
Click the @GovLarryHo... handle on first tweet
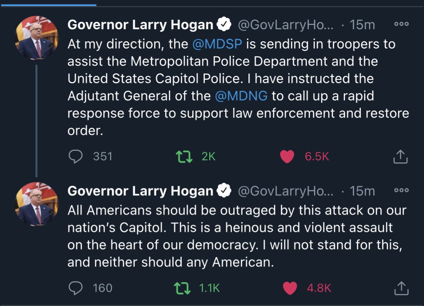point(285,25)
